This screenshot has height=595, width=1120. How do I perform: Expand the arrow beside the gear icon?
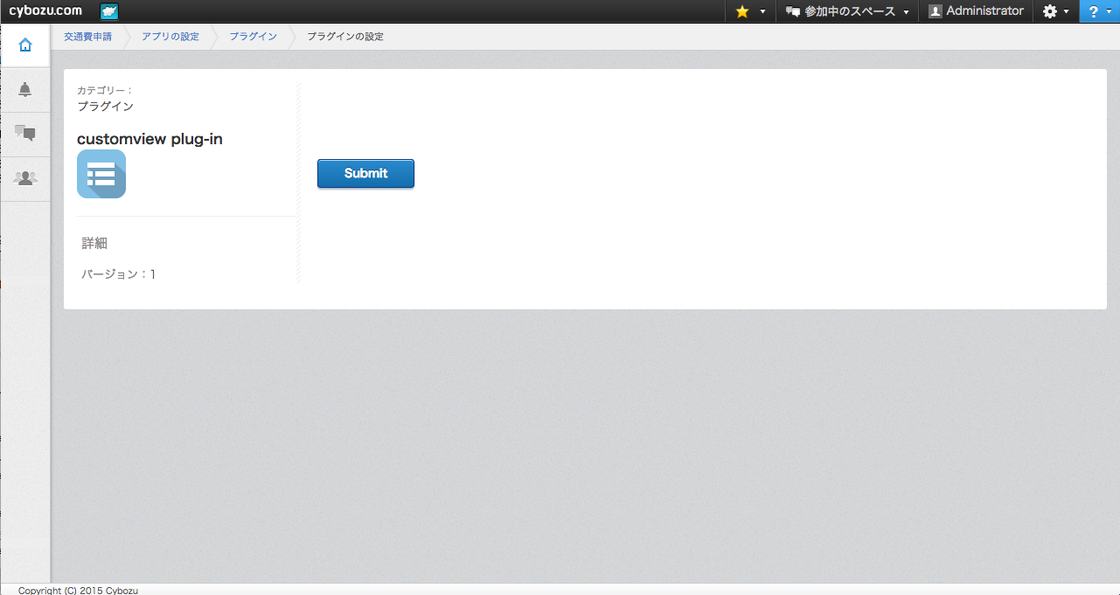point(1067,12)
